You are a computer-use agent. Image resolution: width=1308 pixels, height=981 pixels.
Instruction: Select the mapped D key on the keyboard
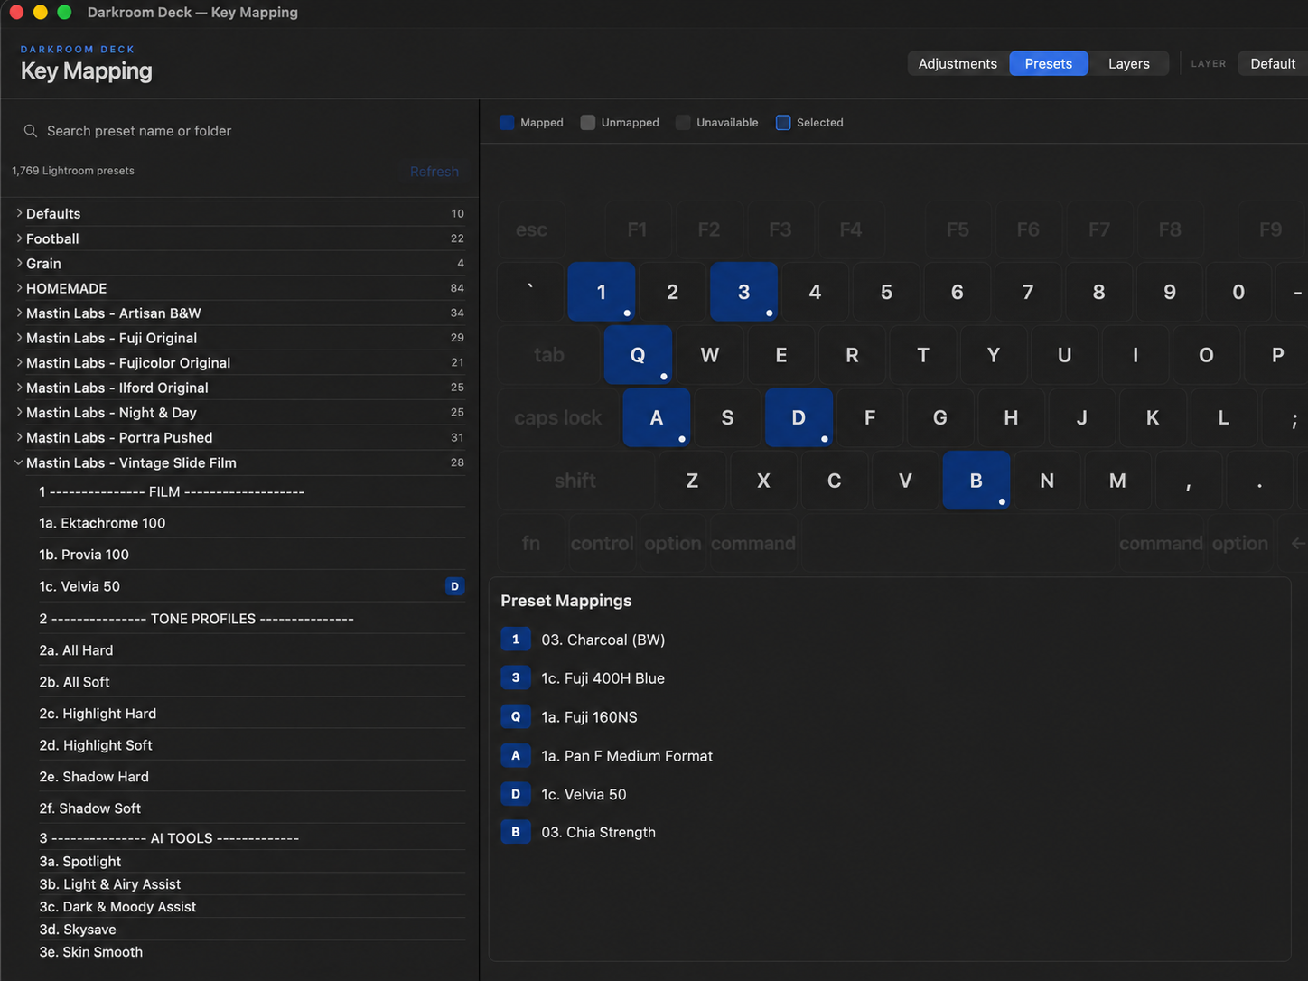(799, 417)
